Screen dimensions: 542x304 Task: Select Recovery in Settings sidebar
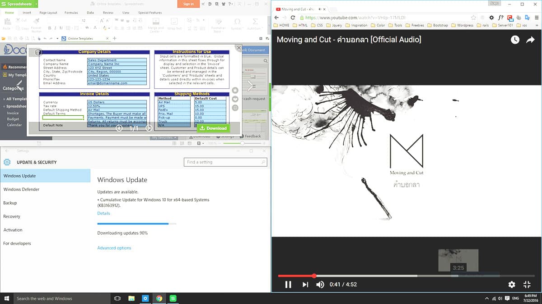(45, 216)
